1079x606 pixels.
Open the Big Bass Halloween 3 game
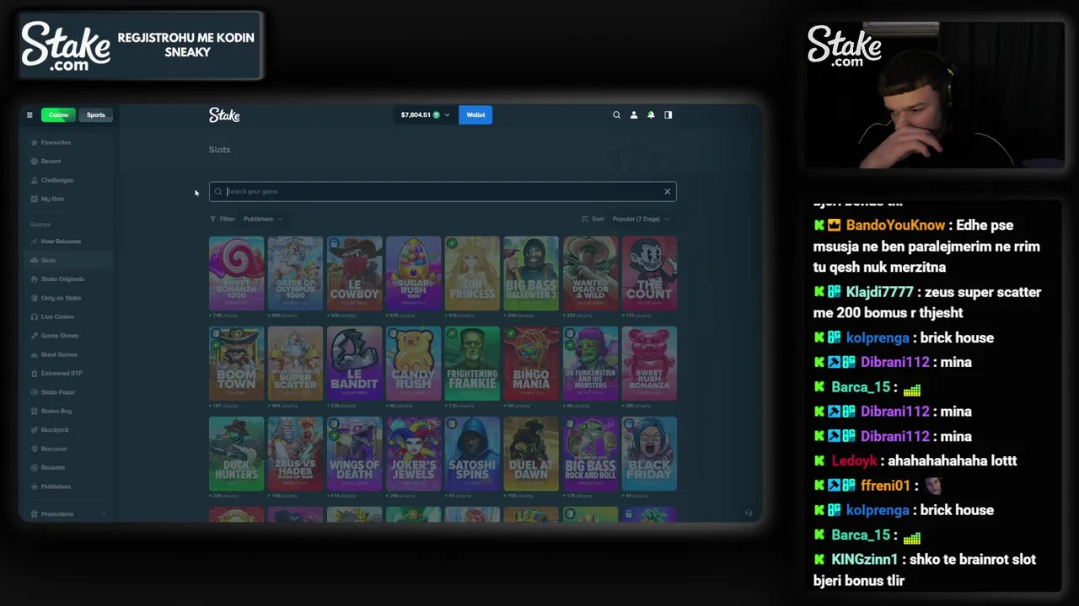tap(531, 274)
